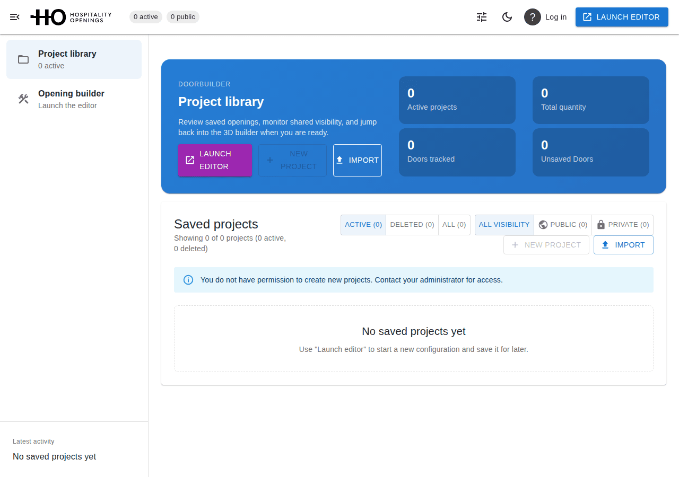Click the '0 active' chip in header
This screenshot has height=477, width=679.
[x=146, y=17]
